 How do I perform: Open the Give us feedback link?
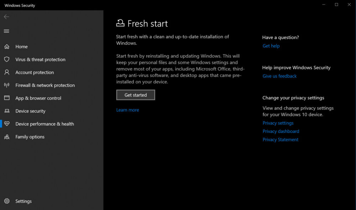(279, 76)
